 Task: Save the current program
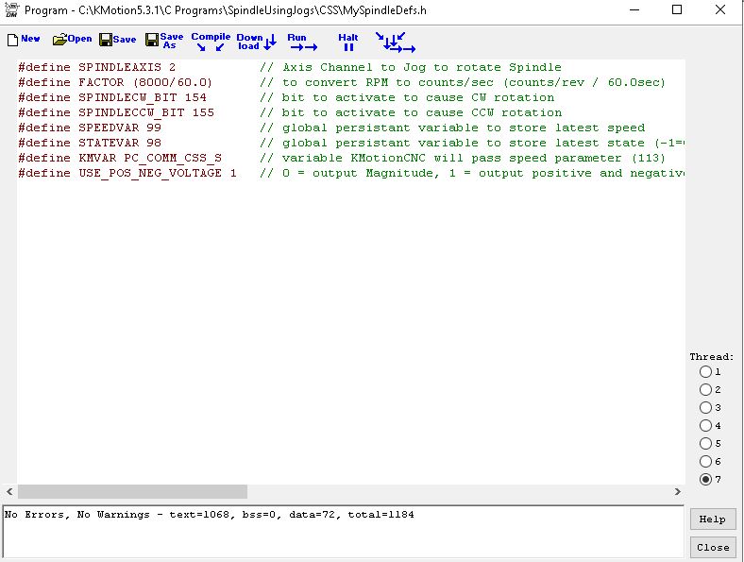(117, 40)
